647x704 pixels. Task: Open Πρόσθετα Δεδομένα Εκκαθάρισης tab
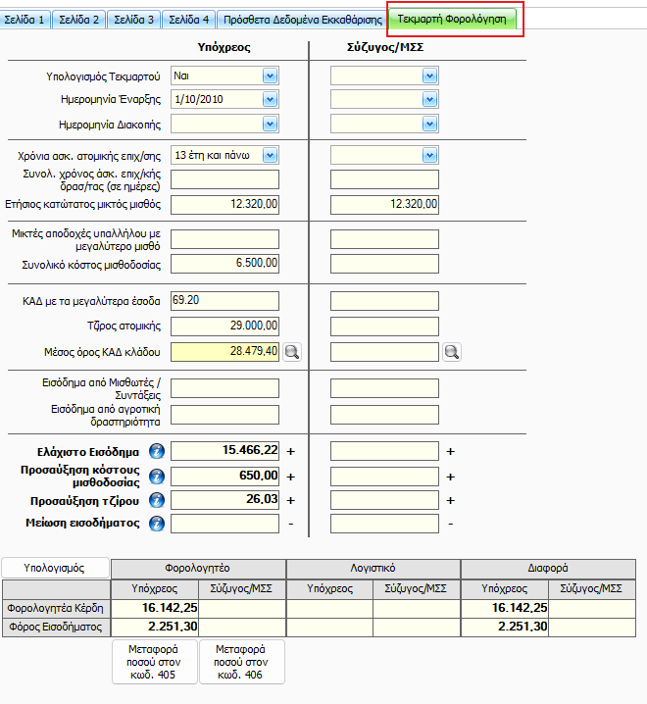[302, 19]
